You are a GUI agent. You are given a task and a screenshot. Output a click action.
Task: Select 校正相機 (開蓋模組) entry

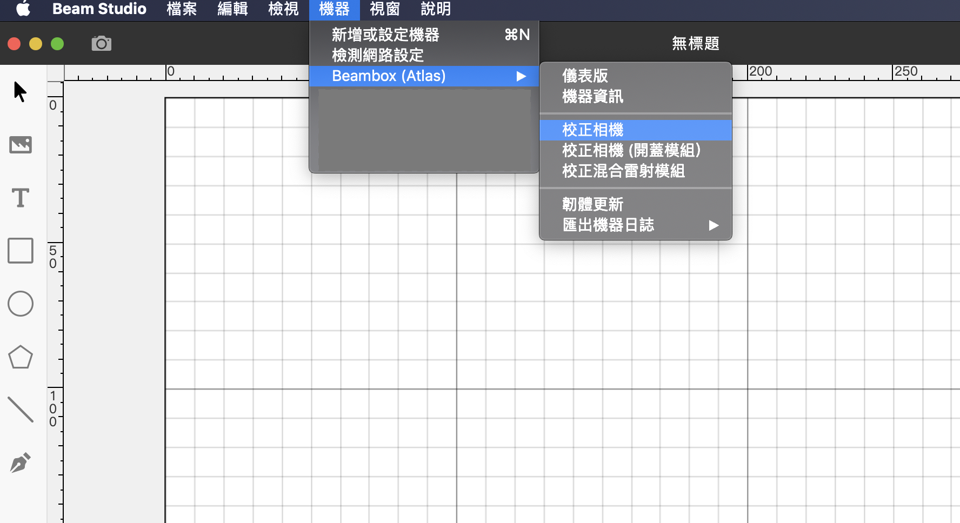636,150
